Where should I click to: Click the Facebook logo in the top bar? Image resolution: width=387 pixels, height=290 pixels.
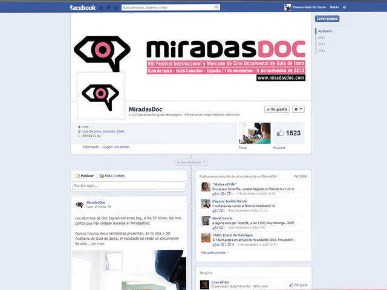click(82, 7)
